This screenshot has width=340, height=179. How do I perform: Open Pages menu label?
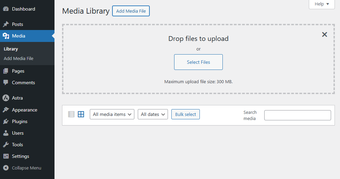18,71
